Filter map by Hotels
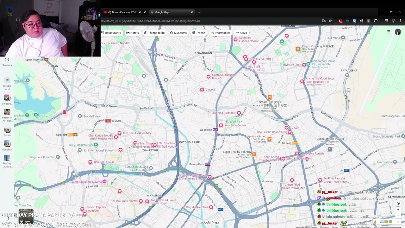 point(132,33)
